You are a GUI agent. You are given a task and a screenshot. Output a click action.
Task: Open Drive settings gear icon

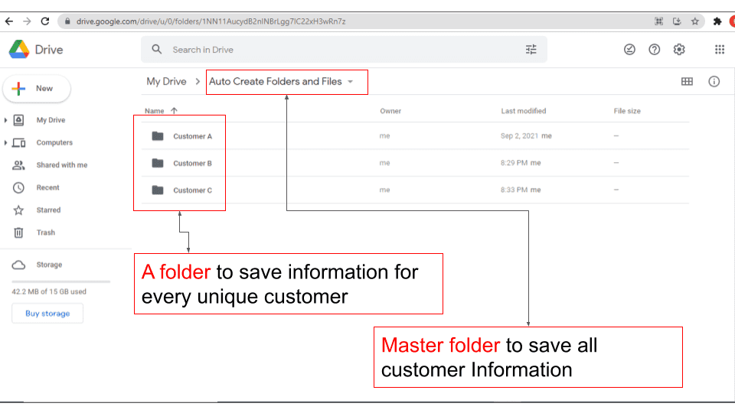point(679,50)
